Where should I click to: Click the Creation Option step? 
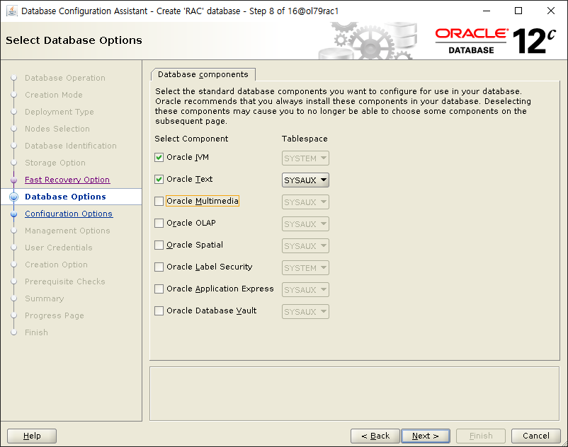coord(56,265)
